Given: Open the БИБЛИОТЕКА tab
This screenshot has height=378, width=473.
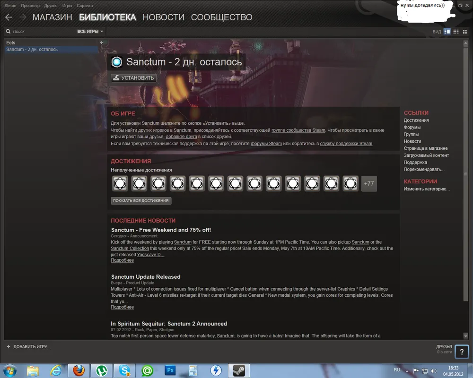Looking at the screenshot, I should pyautogui.click(x=107, y=17).
